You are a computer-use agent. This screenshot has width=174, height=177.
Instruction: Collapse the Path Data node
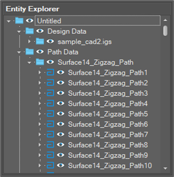tap(19, 52)
